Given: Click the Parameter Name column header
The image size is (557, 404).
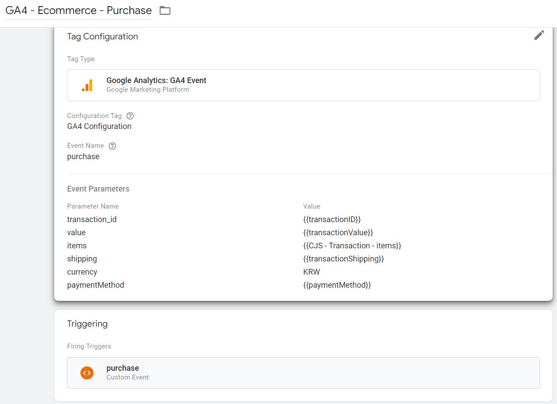Looking at the screenshot, I should 93,206.
